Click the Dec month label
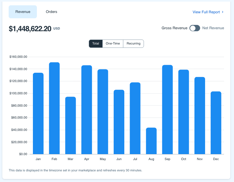Image resolution: width=234 pixels, height=182 pixels. [216, 159]
